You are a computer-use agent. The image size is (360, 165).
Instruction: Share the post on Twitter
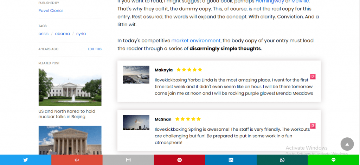(25, 160)
